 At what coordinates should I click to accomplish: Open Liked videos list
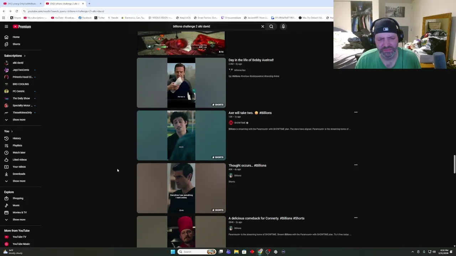[x=20, y=160]
